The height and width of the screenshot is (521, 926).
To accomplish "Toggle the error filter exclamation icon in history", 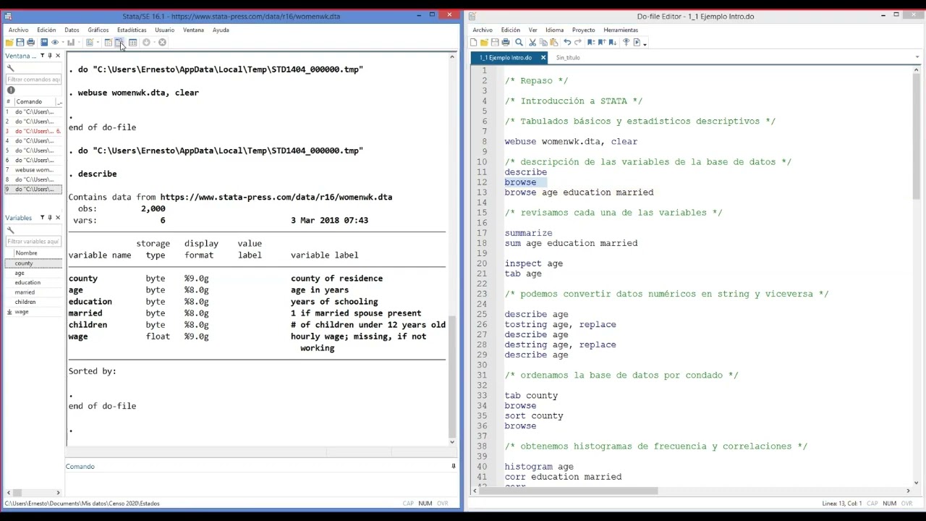I will (11, 90).
